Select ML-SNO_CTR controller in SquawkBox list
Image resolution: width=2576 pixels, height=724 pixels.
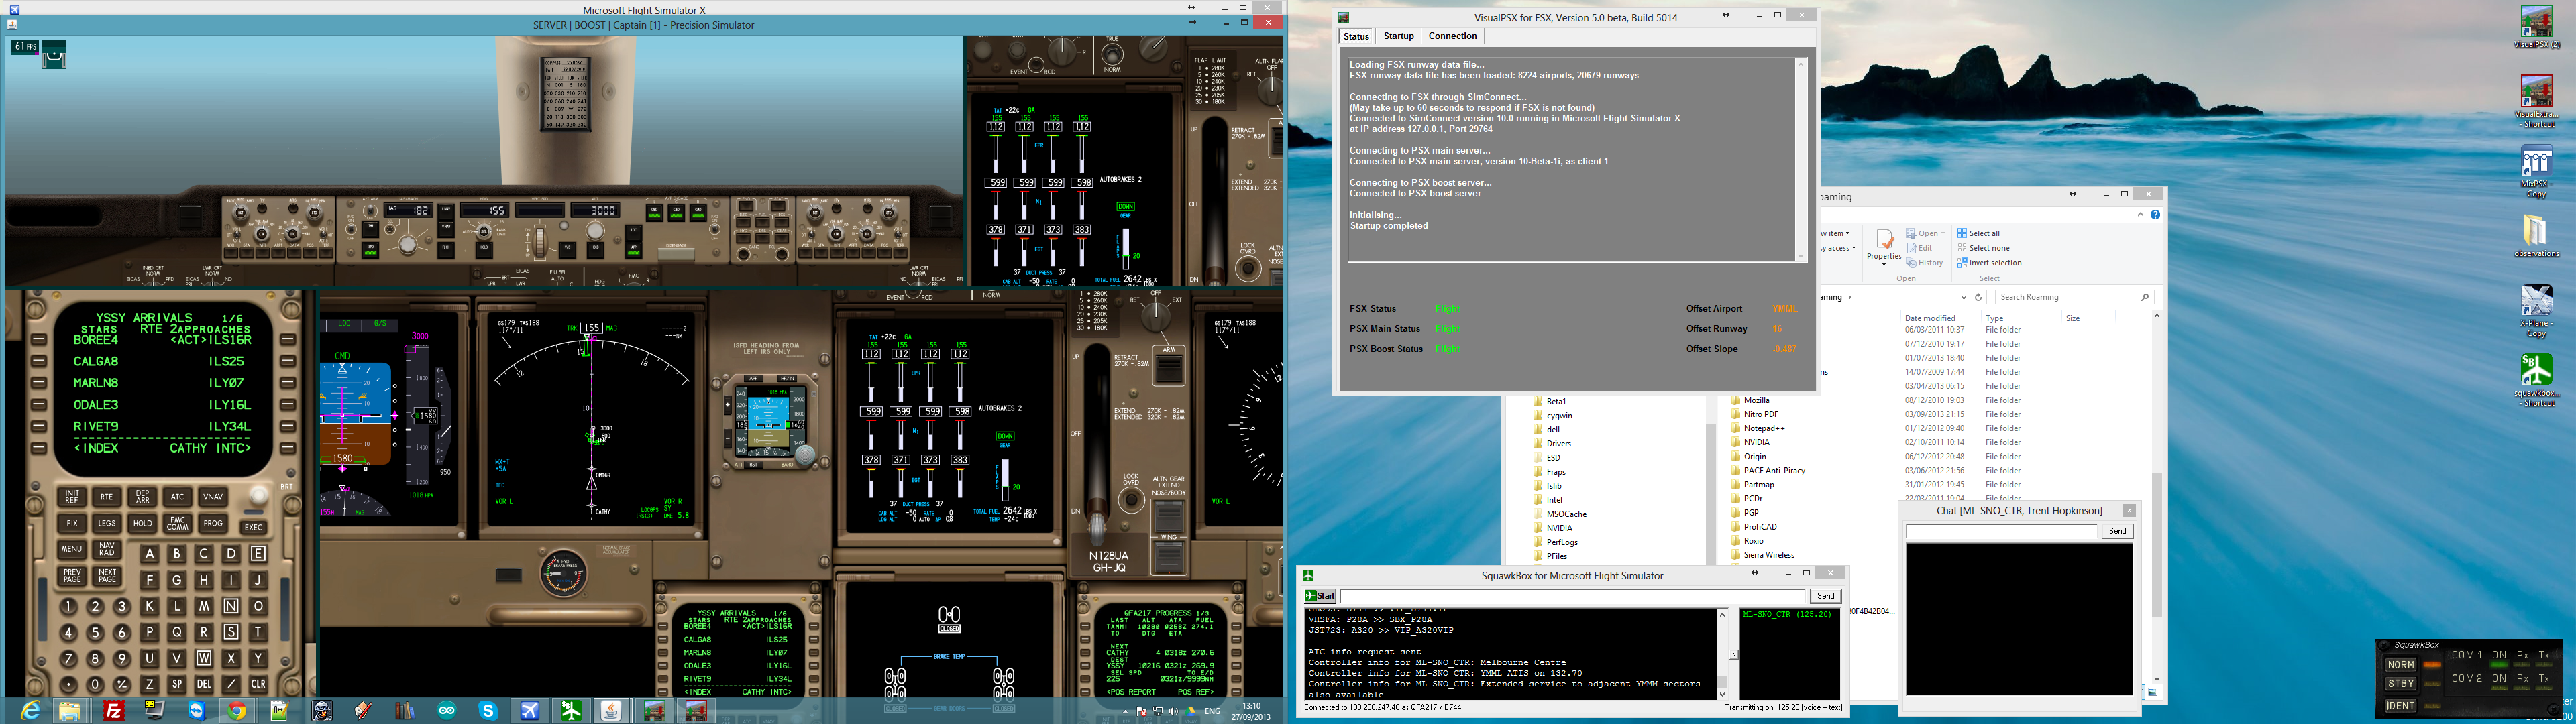pyautogui.click(x=1787, y=614)
